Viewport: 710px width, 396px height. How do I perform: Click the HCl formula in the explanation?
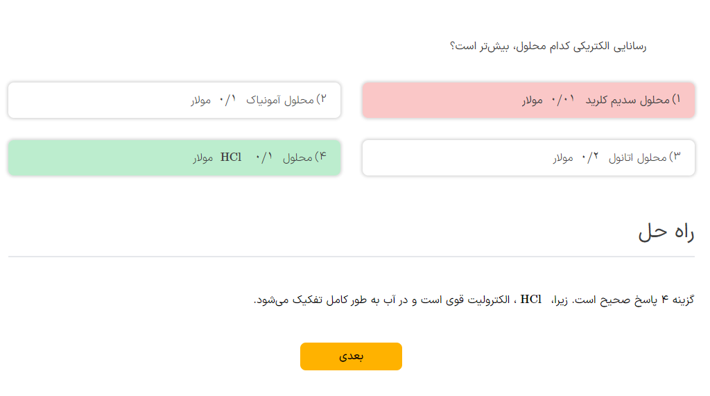[x=531, y=300]
